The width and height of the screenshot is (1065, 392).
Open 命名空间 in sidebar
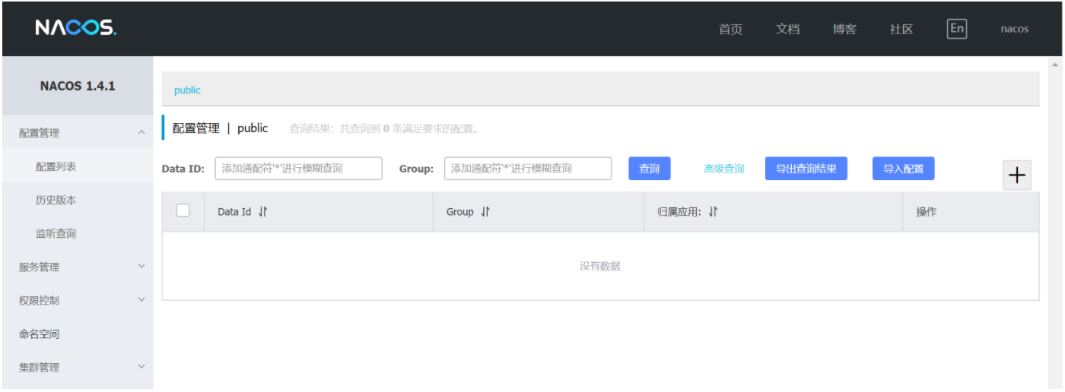pyautogui.click(x=40, y=334)
